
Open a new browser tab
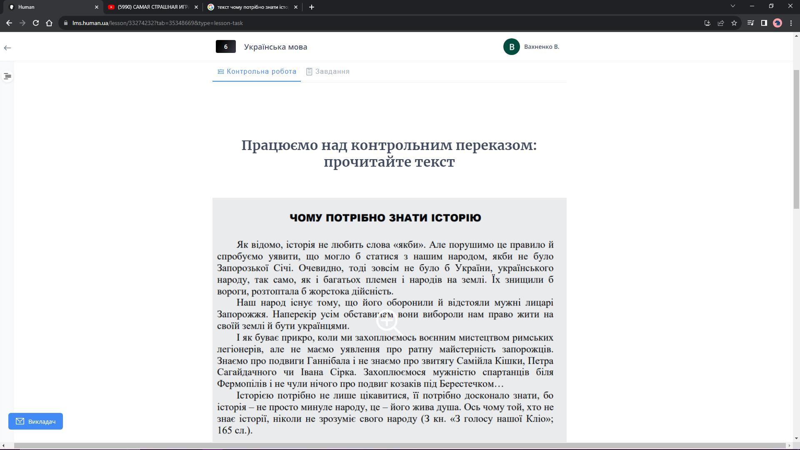[311, 7]
